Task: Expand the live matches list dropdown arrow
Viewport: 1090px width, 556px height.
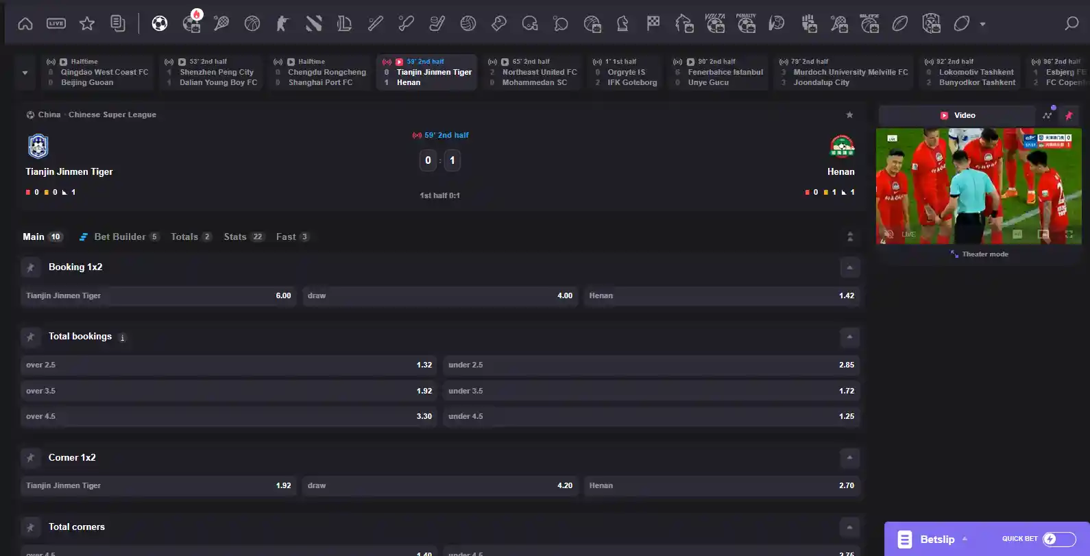Action: tap(25, 73)
